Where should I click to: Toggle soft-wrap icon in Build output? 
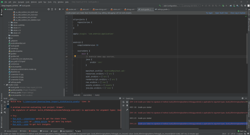tap(123, 102)
